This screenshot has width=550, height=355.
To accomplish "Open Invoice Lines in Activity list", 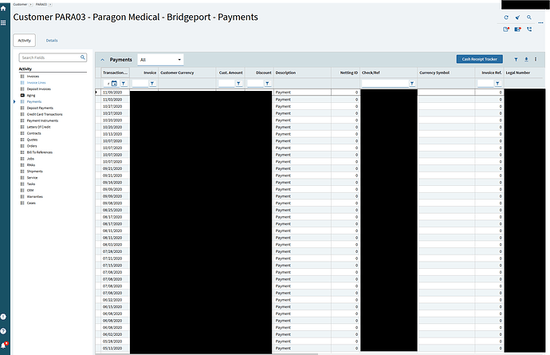I will pos(36,82).
